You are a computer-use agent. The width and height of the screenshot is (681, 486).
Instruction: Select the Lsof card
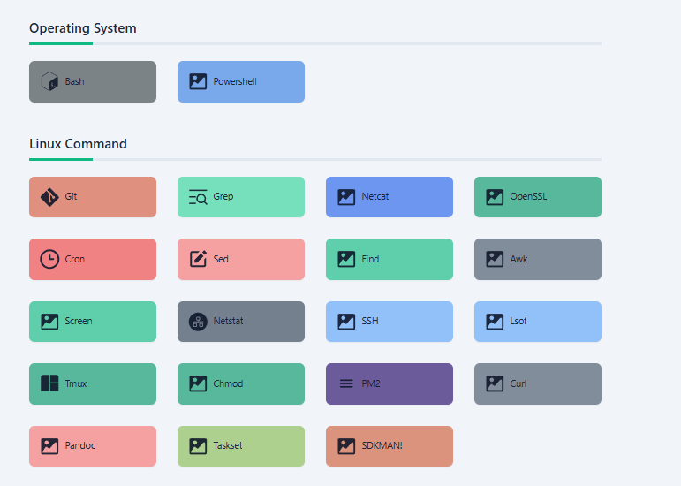(x=538, y=322)
